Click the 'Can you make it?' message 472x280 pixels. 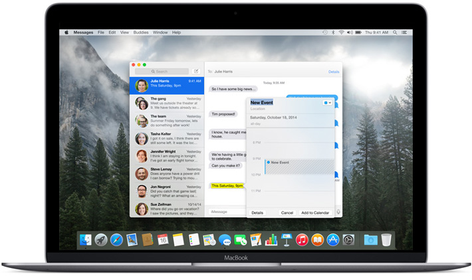(225, 165)
